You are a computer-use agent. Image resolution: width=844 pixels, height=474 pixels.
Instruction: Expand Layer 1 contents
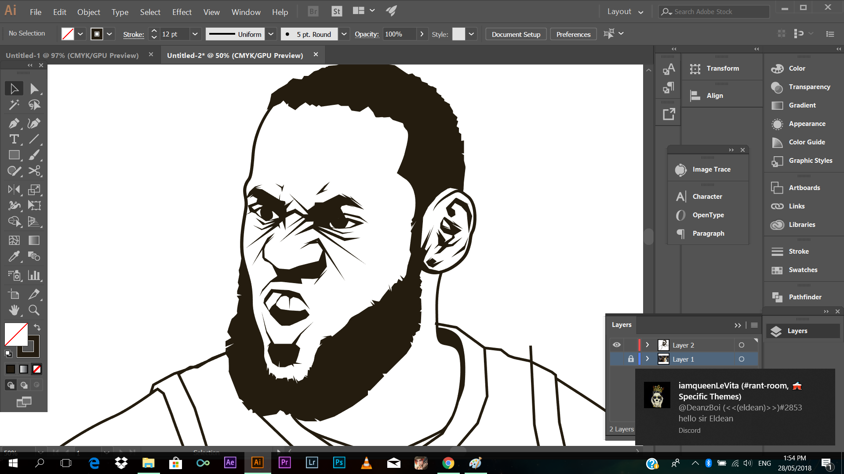[648, 359]
